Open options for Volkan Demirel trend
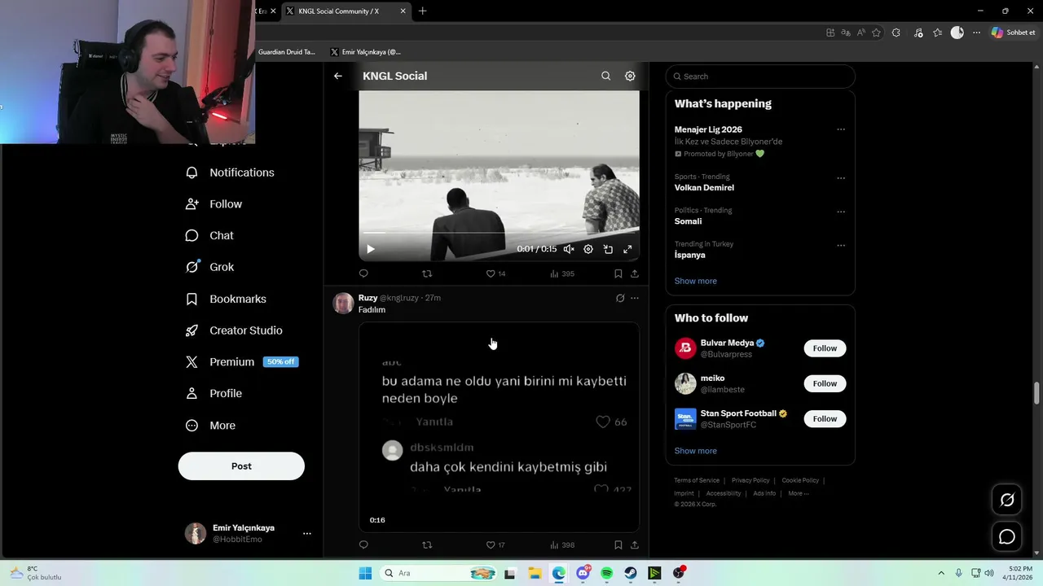The width and height of the screenshot is (1043, 586). [841, 178]
